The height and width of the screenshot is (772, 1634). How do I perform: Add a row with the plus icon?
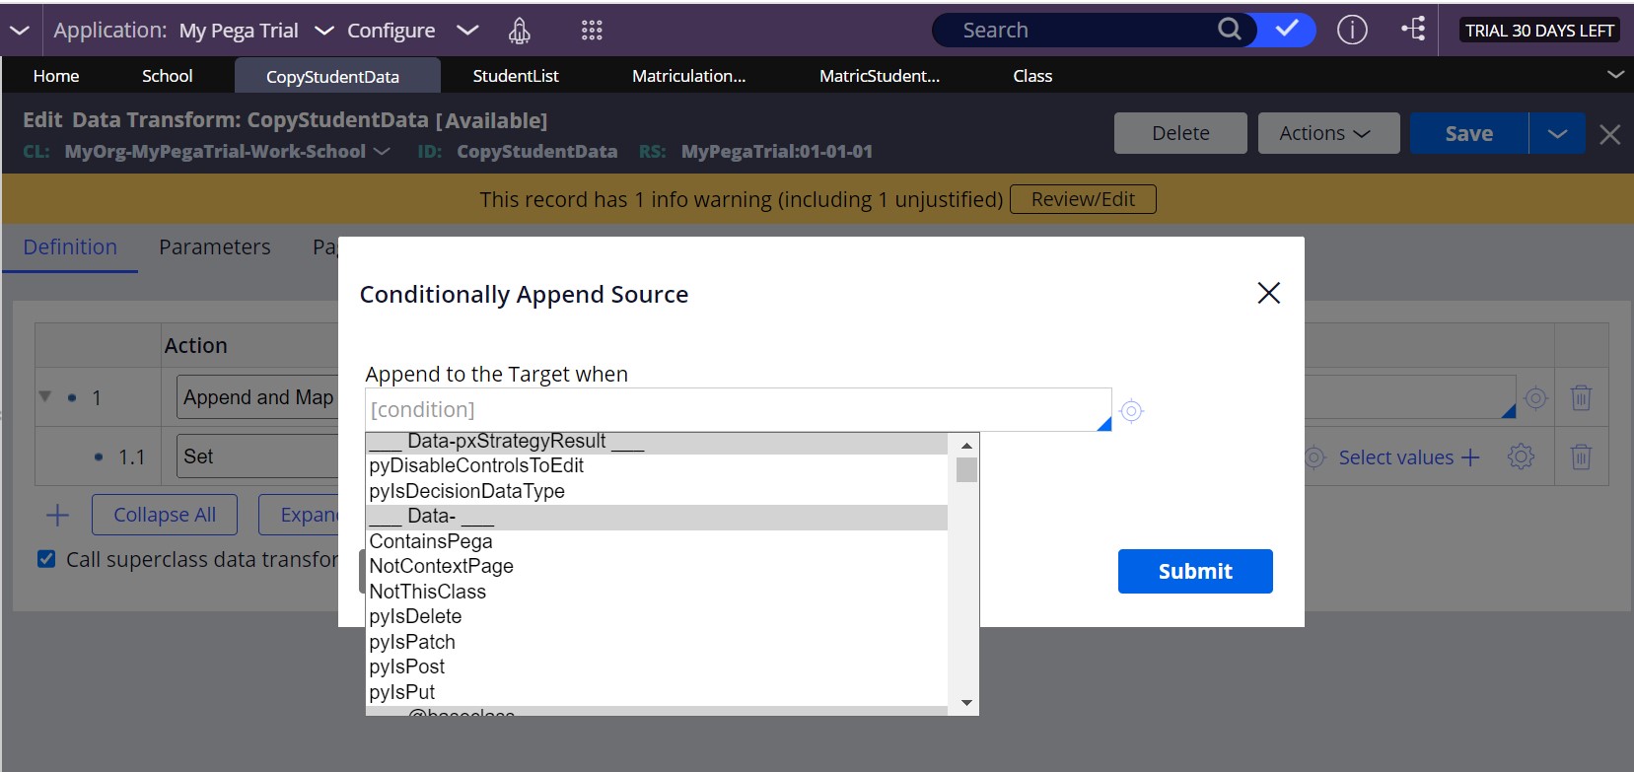coord(57,515)
